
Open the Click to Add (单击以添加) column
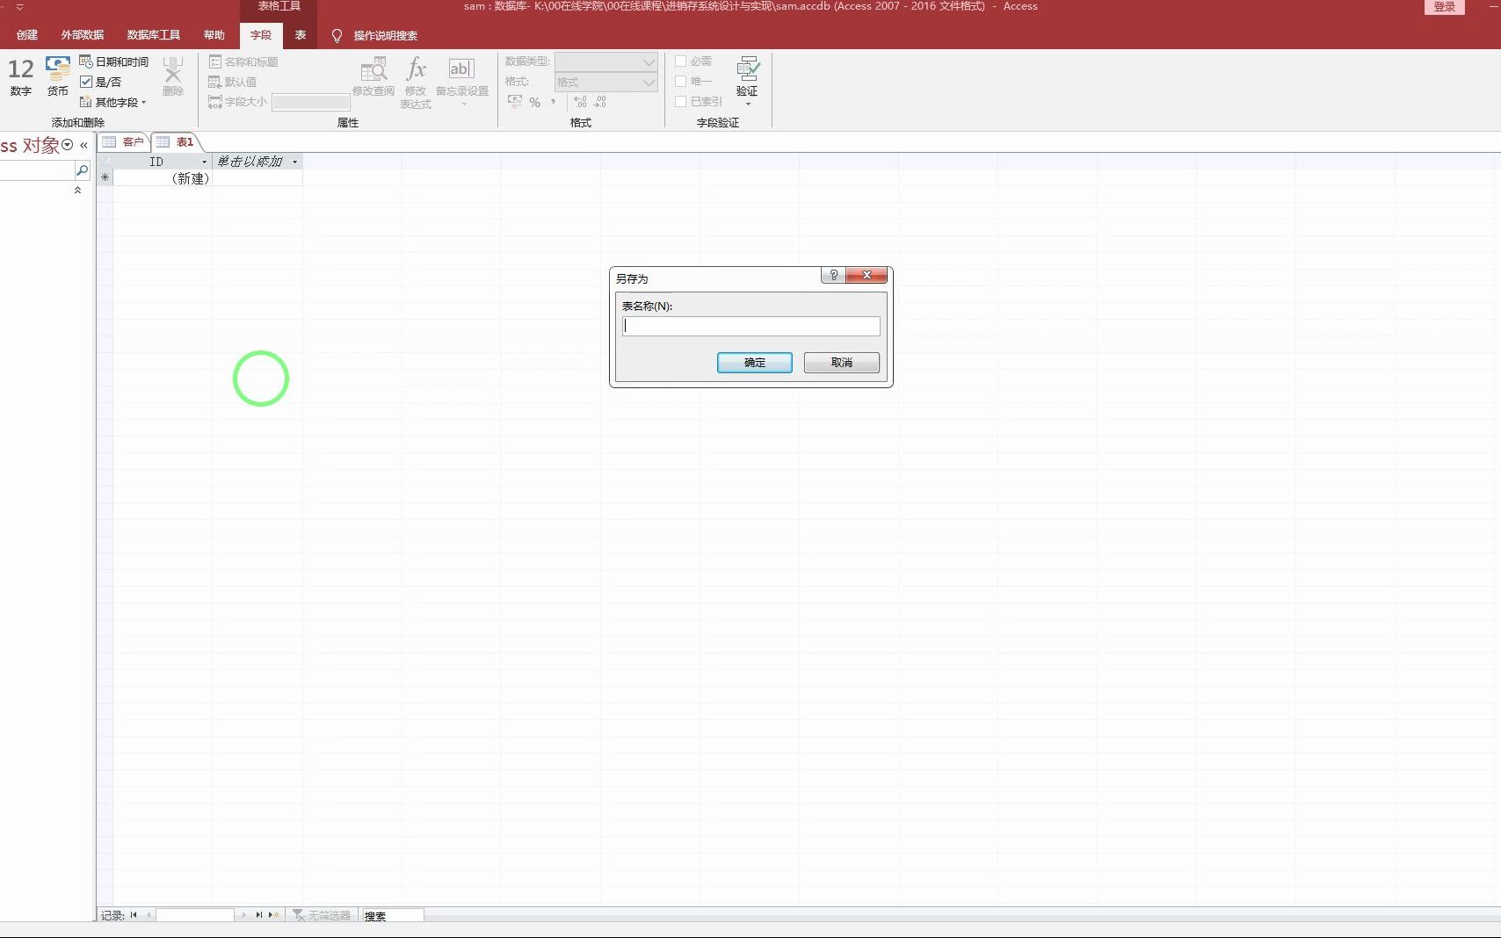(x=257, y=162)
